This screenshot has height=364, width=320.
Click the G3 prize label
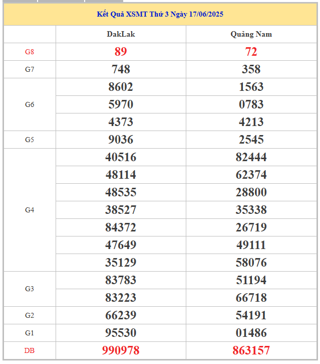[30, 289]
